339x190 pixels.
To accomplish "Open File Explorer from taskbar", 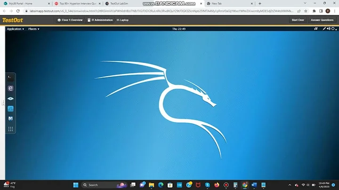I will pos(151,185).
